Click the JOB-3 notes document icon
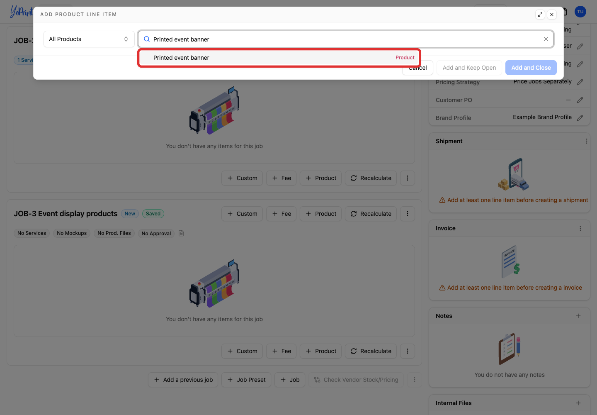597x415 pixels. [181, 233]
